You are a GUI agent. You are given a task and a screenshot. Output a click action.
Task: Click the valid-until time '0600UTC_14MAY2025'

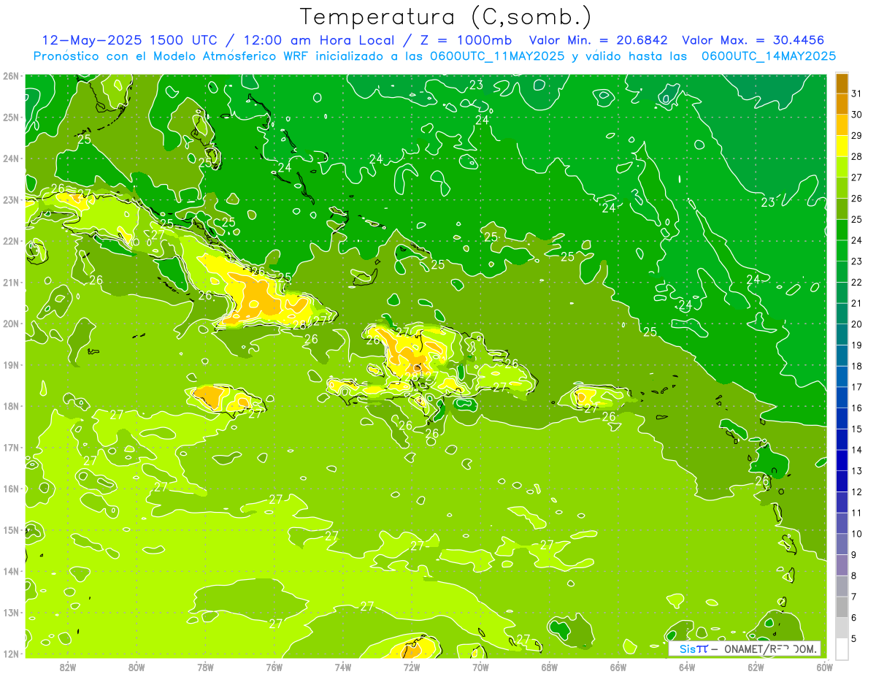click(769, 56)
